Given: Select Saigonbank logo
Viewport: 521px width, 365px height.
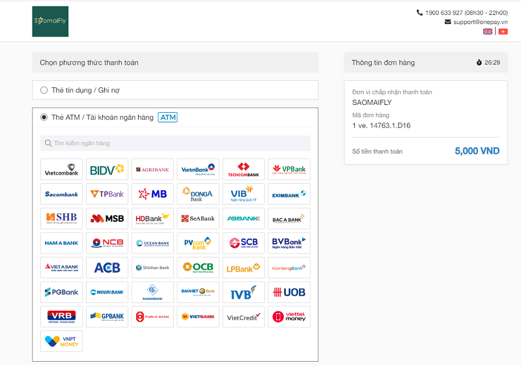Looking at the screenshot, I should (x=152, y=292).
